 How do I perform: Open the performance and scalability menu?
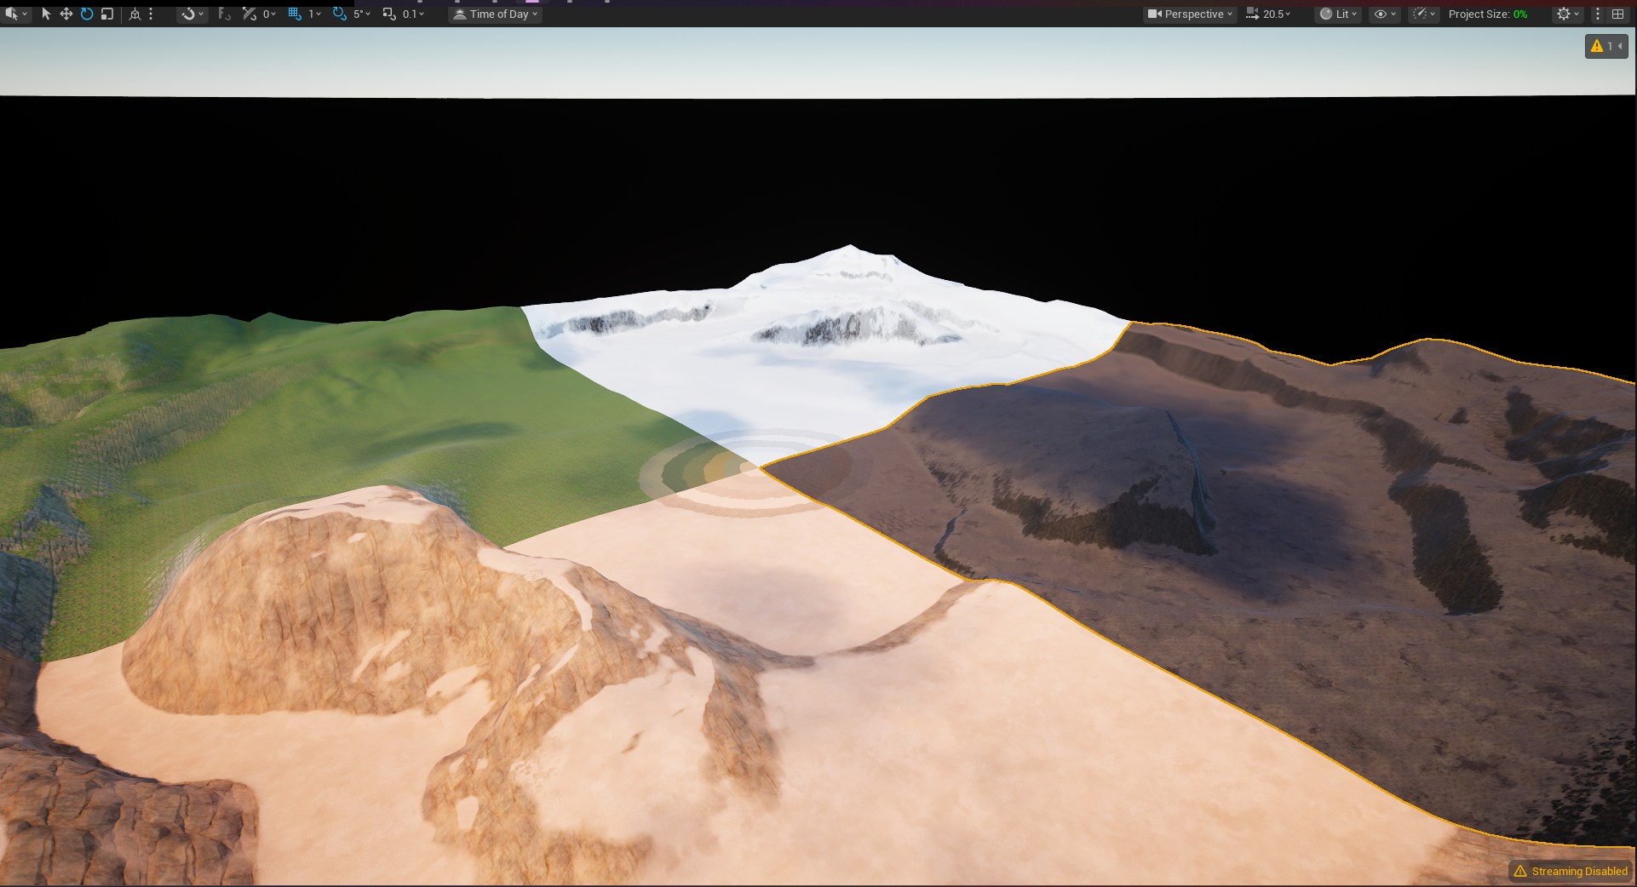[x=1423, y=14]
